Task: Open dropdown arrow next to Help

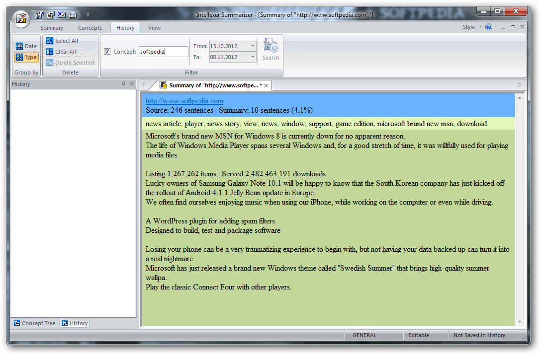Action: pyautogui.click(x=495, y=26)
